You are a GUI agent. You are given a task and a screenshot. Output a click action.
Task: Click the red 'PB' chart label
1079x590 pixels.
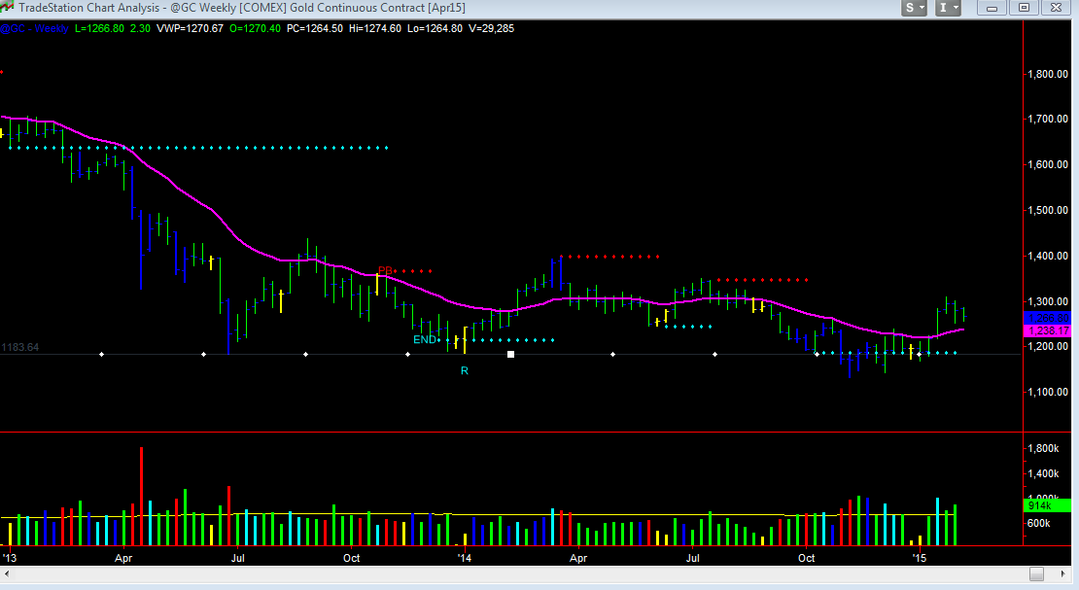coord(385,270)
